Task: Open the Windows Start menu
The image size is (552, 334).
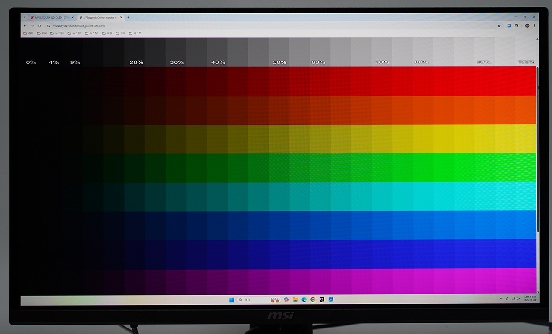Action: tap(232, 300)
